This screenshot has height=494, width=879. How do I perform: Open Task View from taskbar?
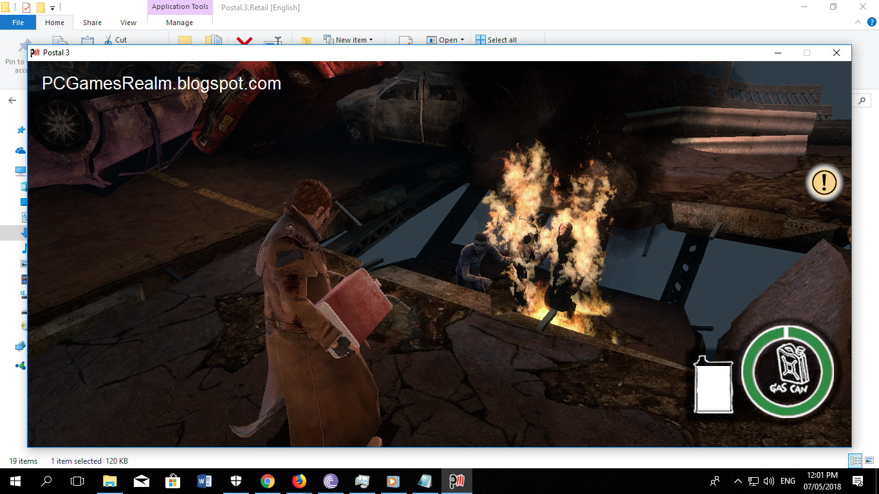77,481
